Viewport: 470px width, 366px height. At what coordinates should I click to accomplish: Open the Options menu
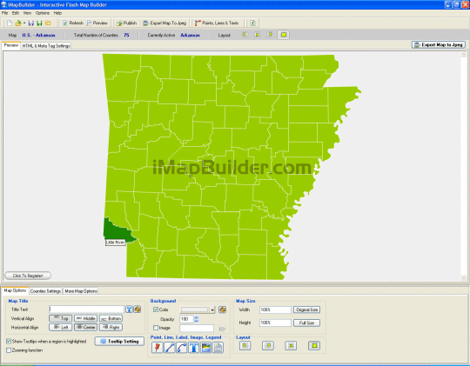point(43,13)
